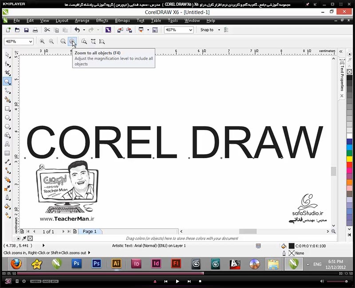Click the Undo arrow icon
355x288 pixels.
pos(77,30)
